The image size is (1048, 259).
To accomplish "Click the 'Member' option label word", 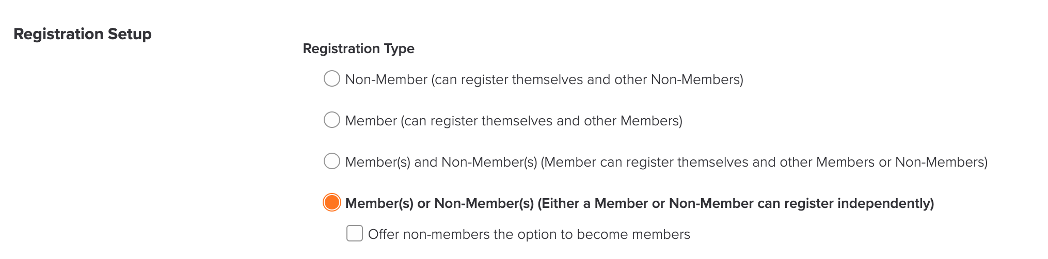I will click(371, 121).
